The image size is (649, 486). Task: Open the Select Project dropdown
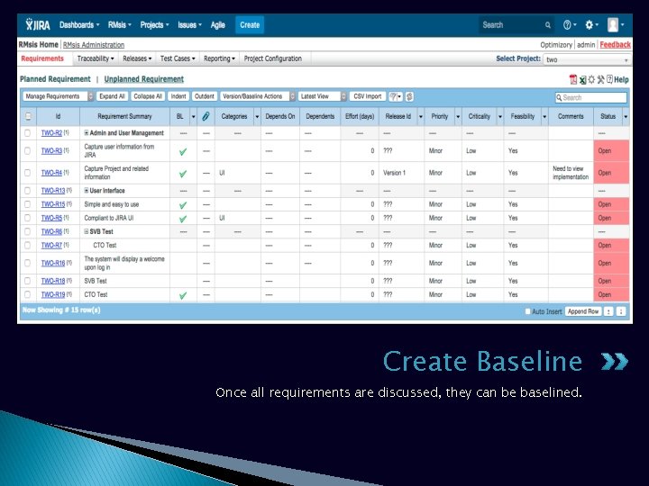[x=587, y=59]
